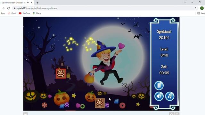Restore down the browser window
The height and width of the screenshot is (115, 205).
200,2
